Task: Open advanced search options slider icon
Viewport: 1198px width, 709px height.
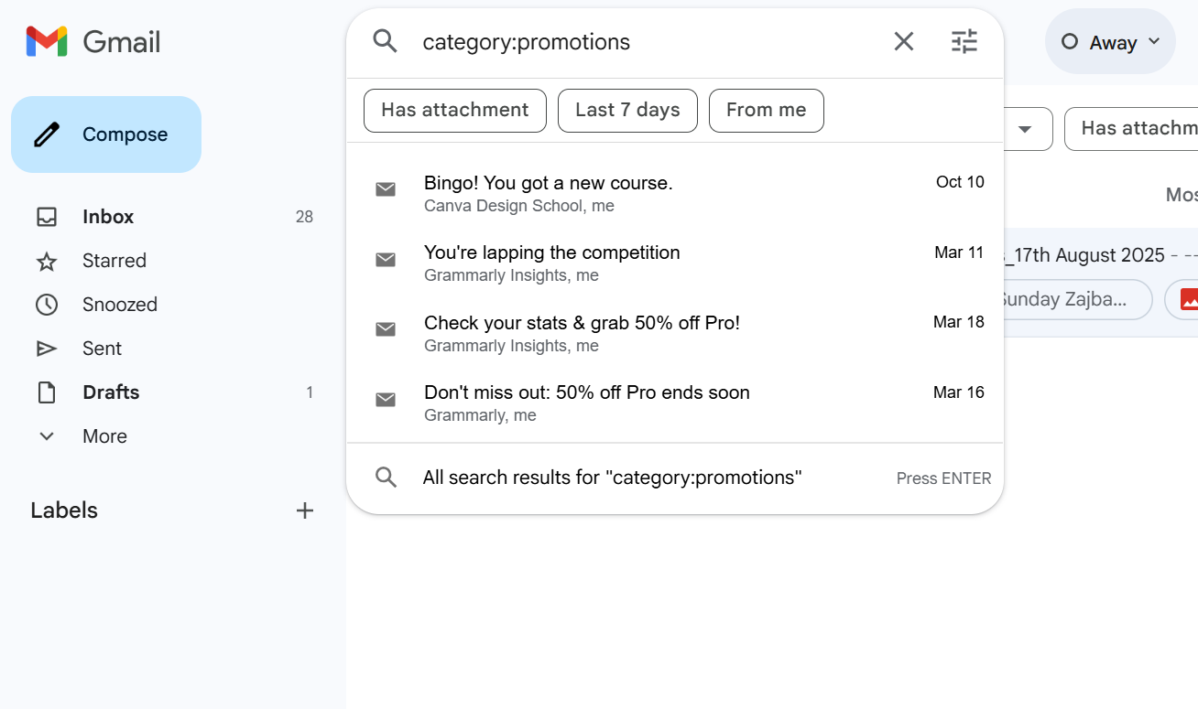Action: pos(964,41)
